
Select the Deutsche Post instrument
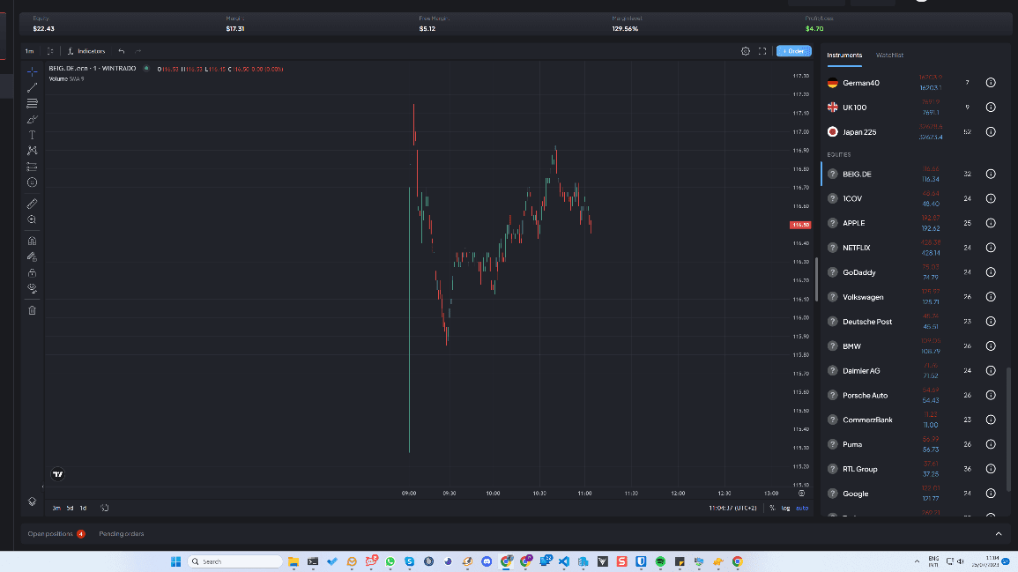[911, 322]
